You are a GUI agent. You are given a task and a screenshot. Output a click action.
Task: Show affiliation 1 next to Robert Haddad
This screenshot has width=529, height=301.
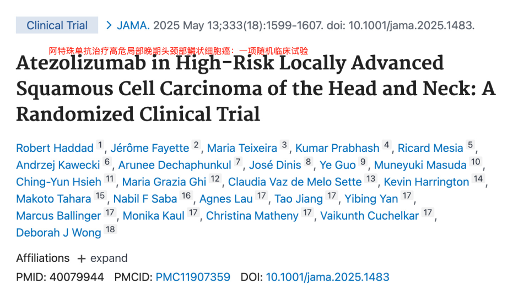(100, 145)
